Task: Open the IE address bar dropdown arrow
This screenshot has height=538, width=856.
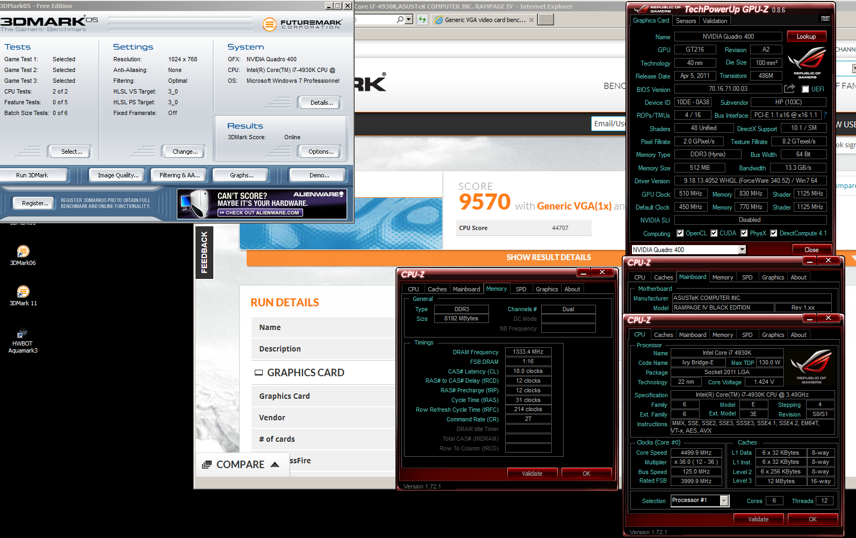Action: pos(409,19)
